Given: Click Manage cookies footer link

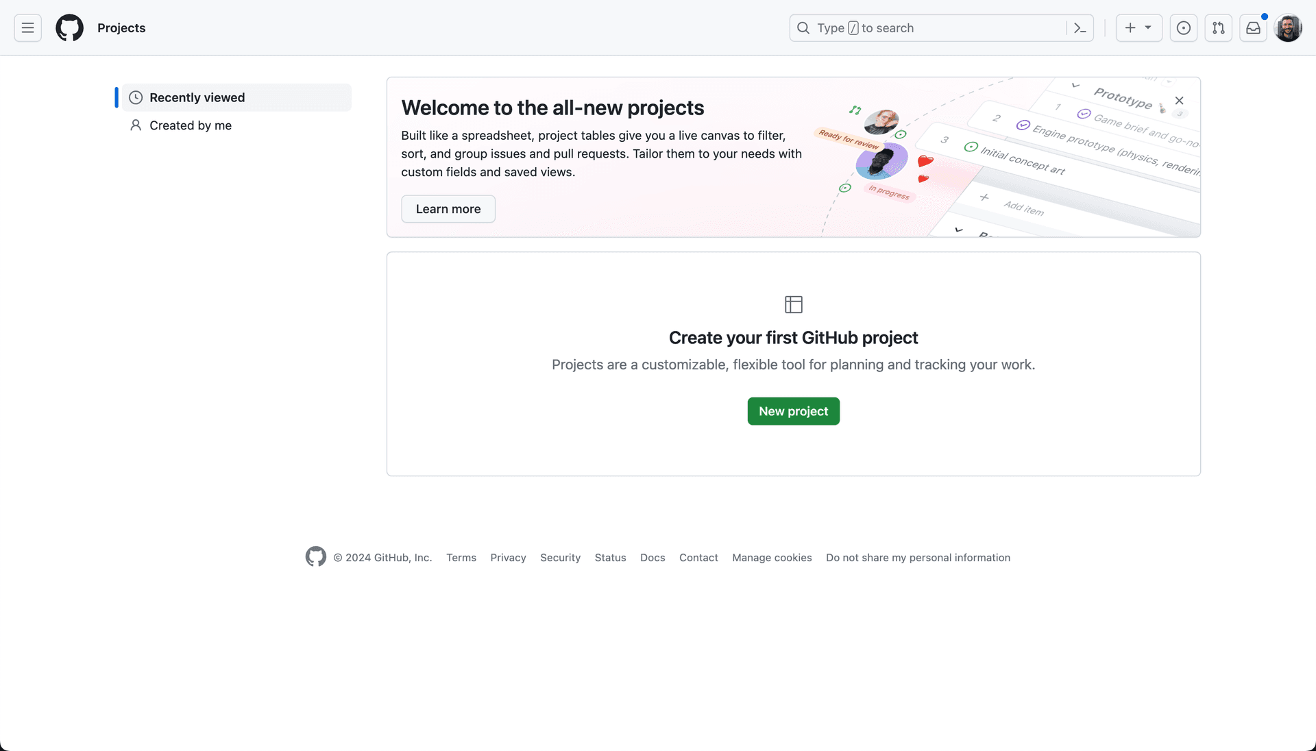Looking at the screenshot, I should tap(772, 556).
